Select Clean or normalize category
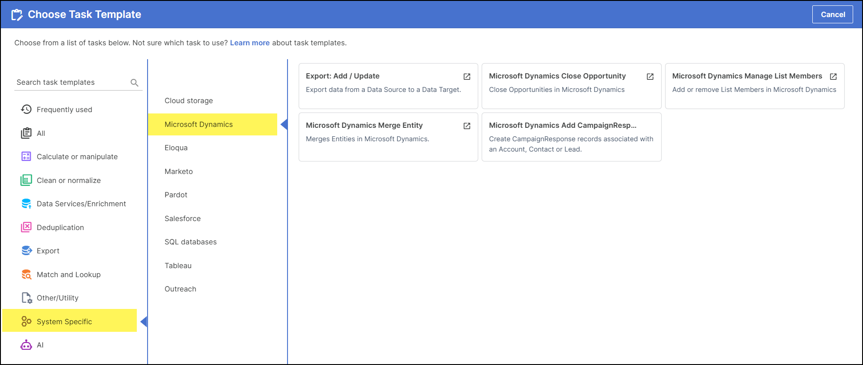 (70, 180)
